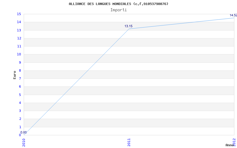The width and height of the screenshot is (237, 148).
Task: Click the 14.52 data point label
Action: coord(233,15)
